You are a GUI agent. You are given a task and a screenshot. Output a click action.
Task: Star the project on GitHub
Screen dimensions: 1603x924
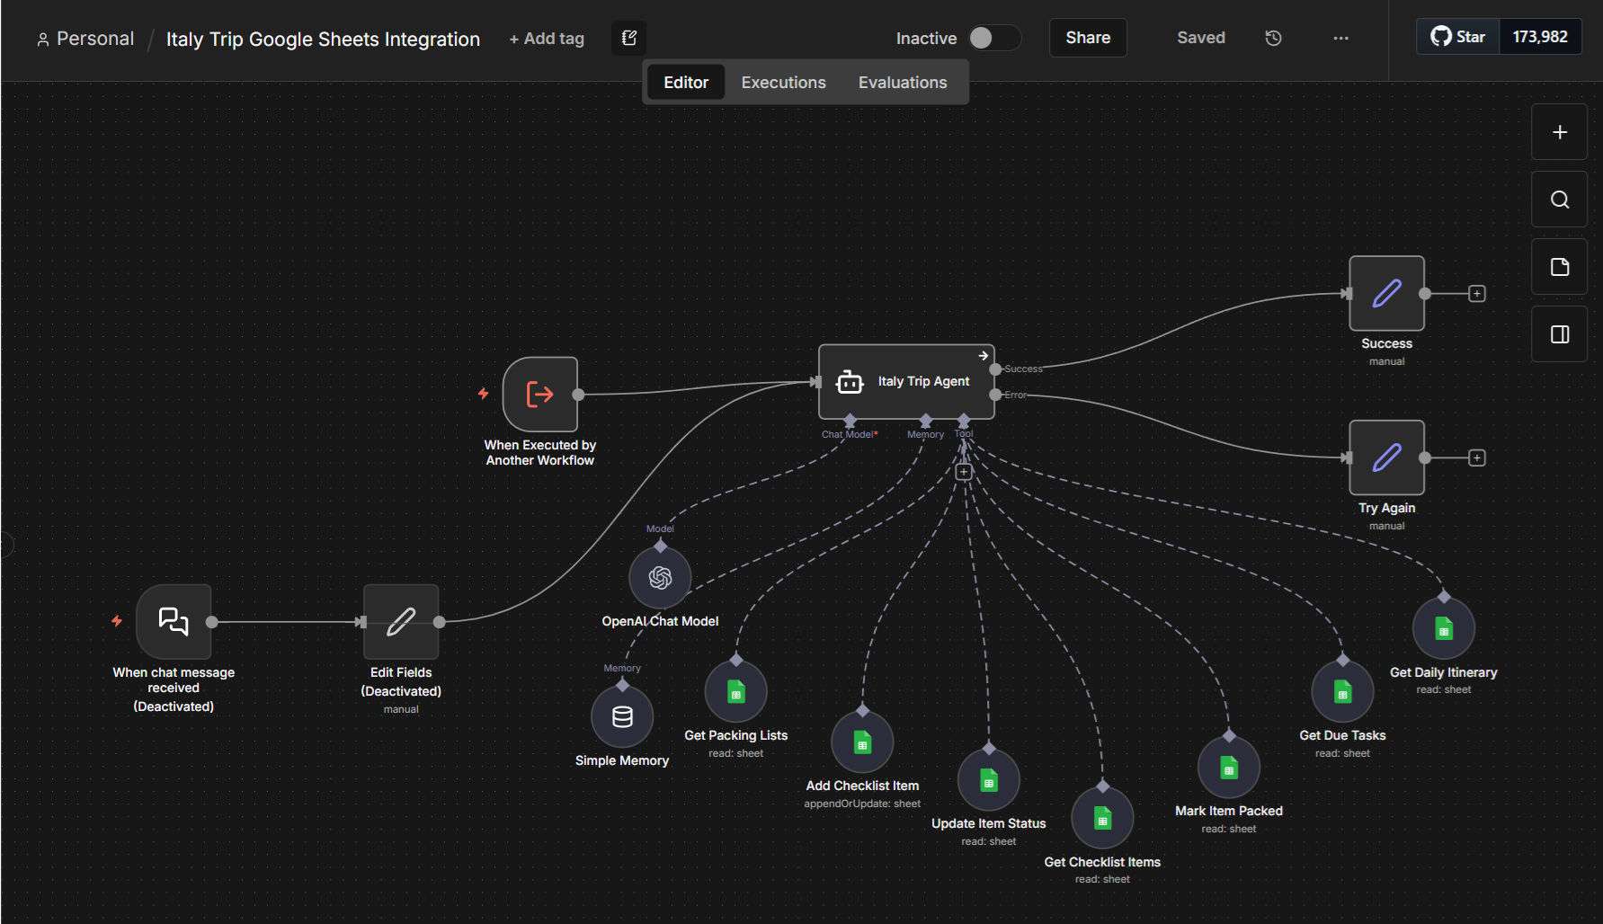[x=1456, y=36]
